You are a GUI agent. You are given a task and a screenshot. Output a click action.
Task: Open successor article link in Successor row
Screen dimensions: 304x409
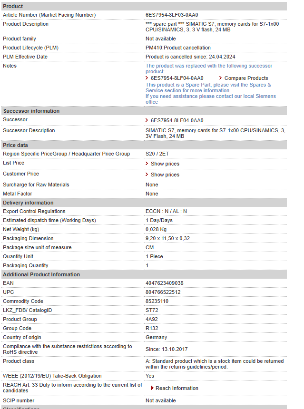click(x=177, y=120)
